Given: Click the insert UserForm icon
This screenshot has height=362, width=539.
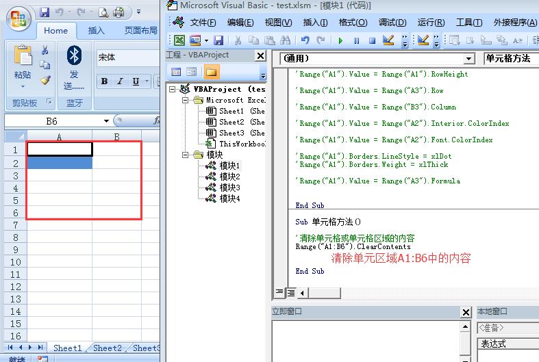Looking at the screenshot, I should point(195,40).
